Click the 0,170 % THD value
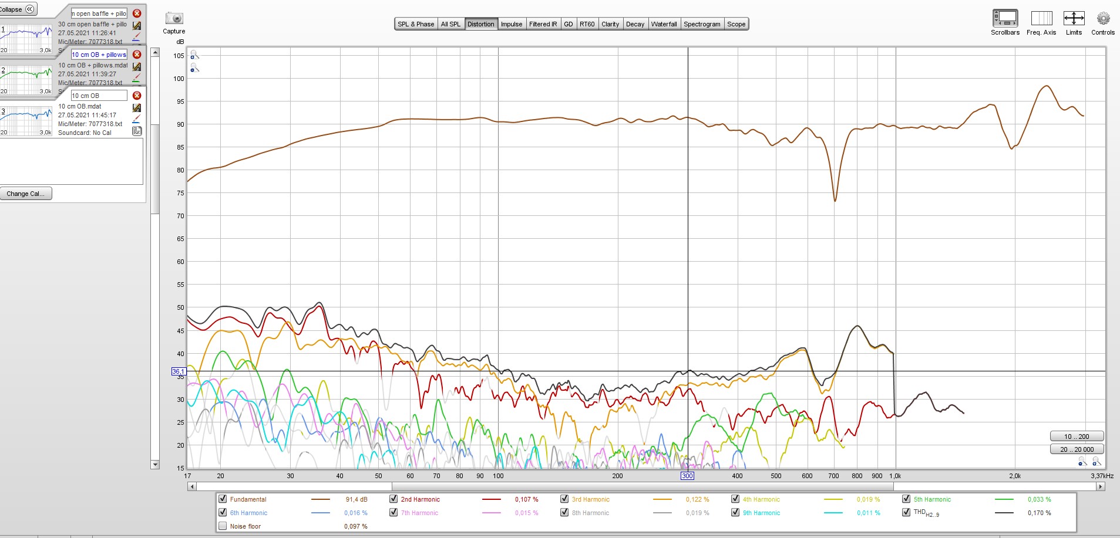The image size is (1120, 538). 1040,513
